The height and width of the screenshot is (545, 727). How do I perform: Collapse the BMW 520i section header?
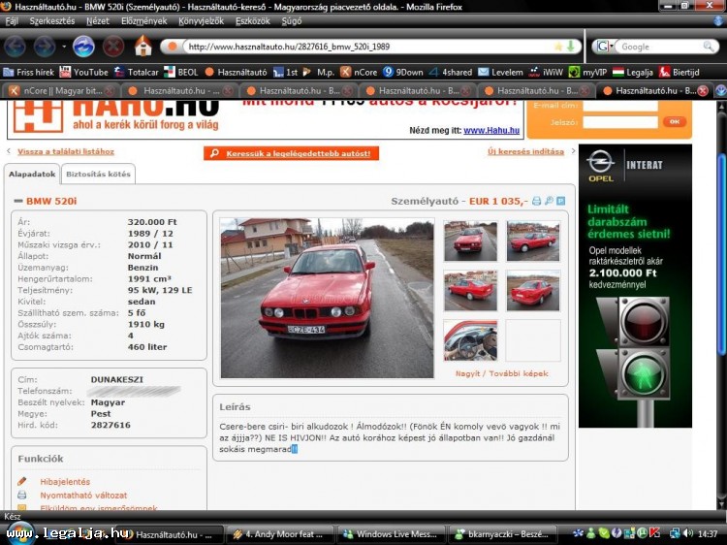point(17,202)
